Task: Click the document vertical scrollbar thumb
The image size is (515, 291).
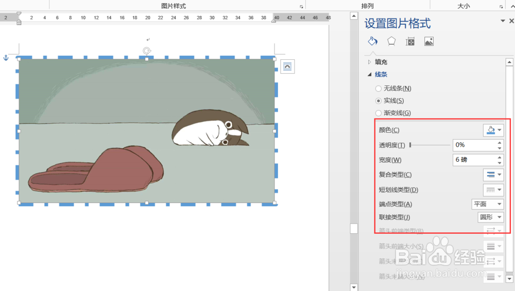Action: [x=354, y=229]
